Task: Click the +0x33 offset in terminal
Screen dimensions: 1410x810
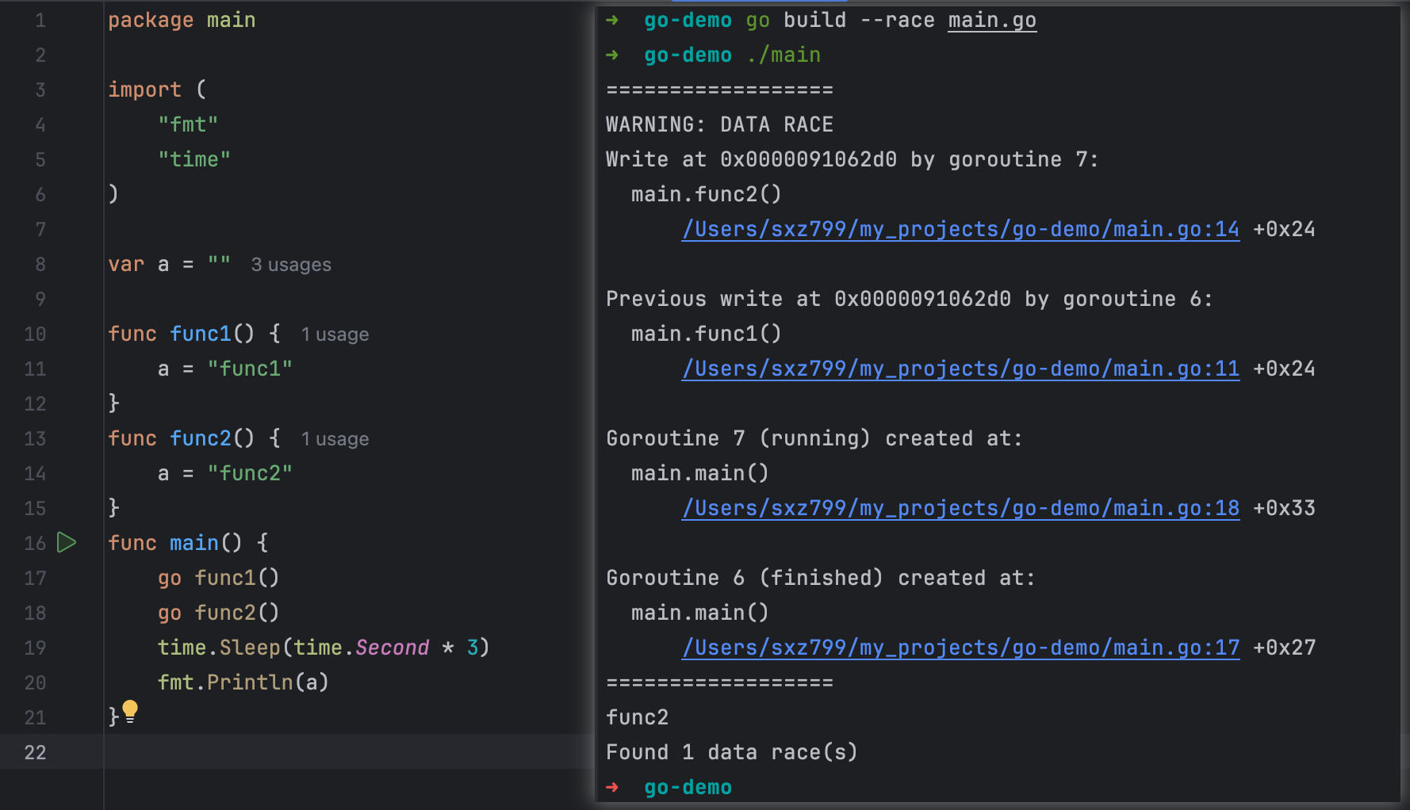Action: tap(1284, 509)
